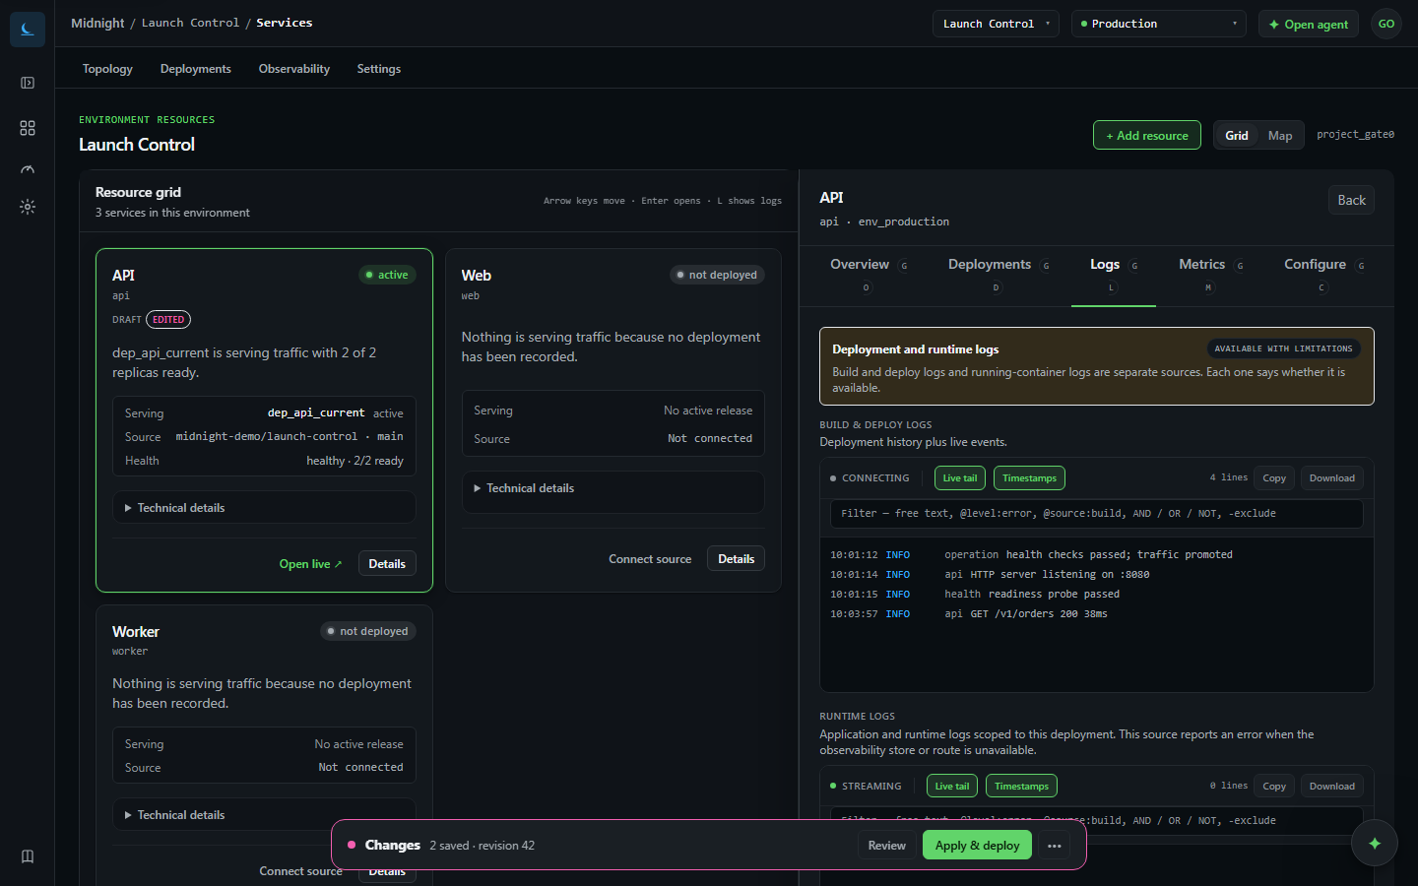Open the gear settings icon in left sidebar
This screenshot has width=1418, height=886.
point(28,207)
